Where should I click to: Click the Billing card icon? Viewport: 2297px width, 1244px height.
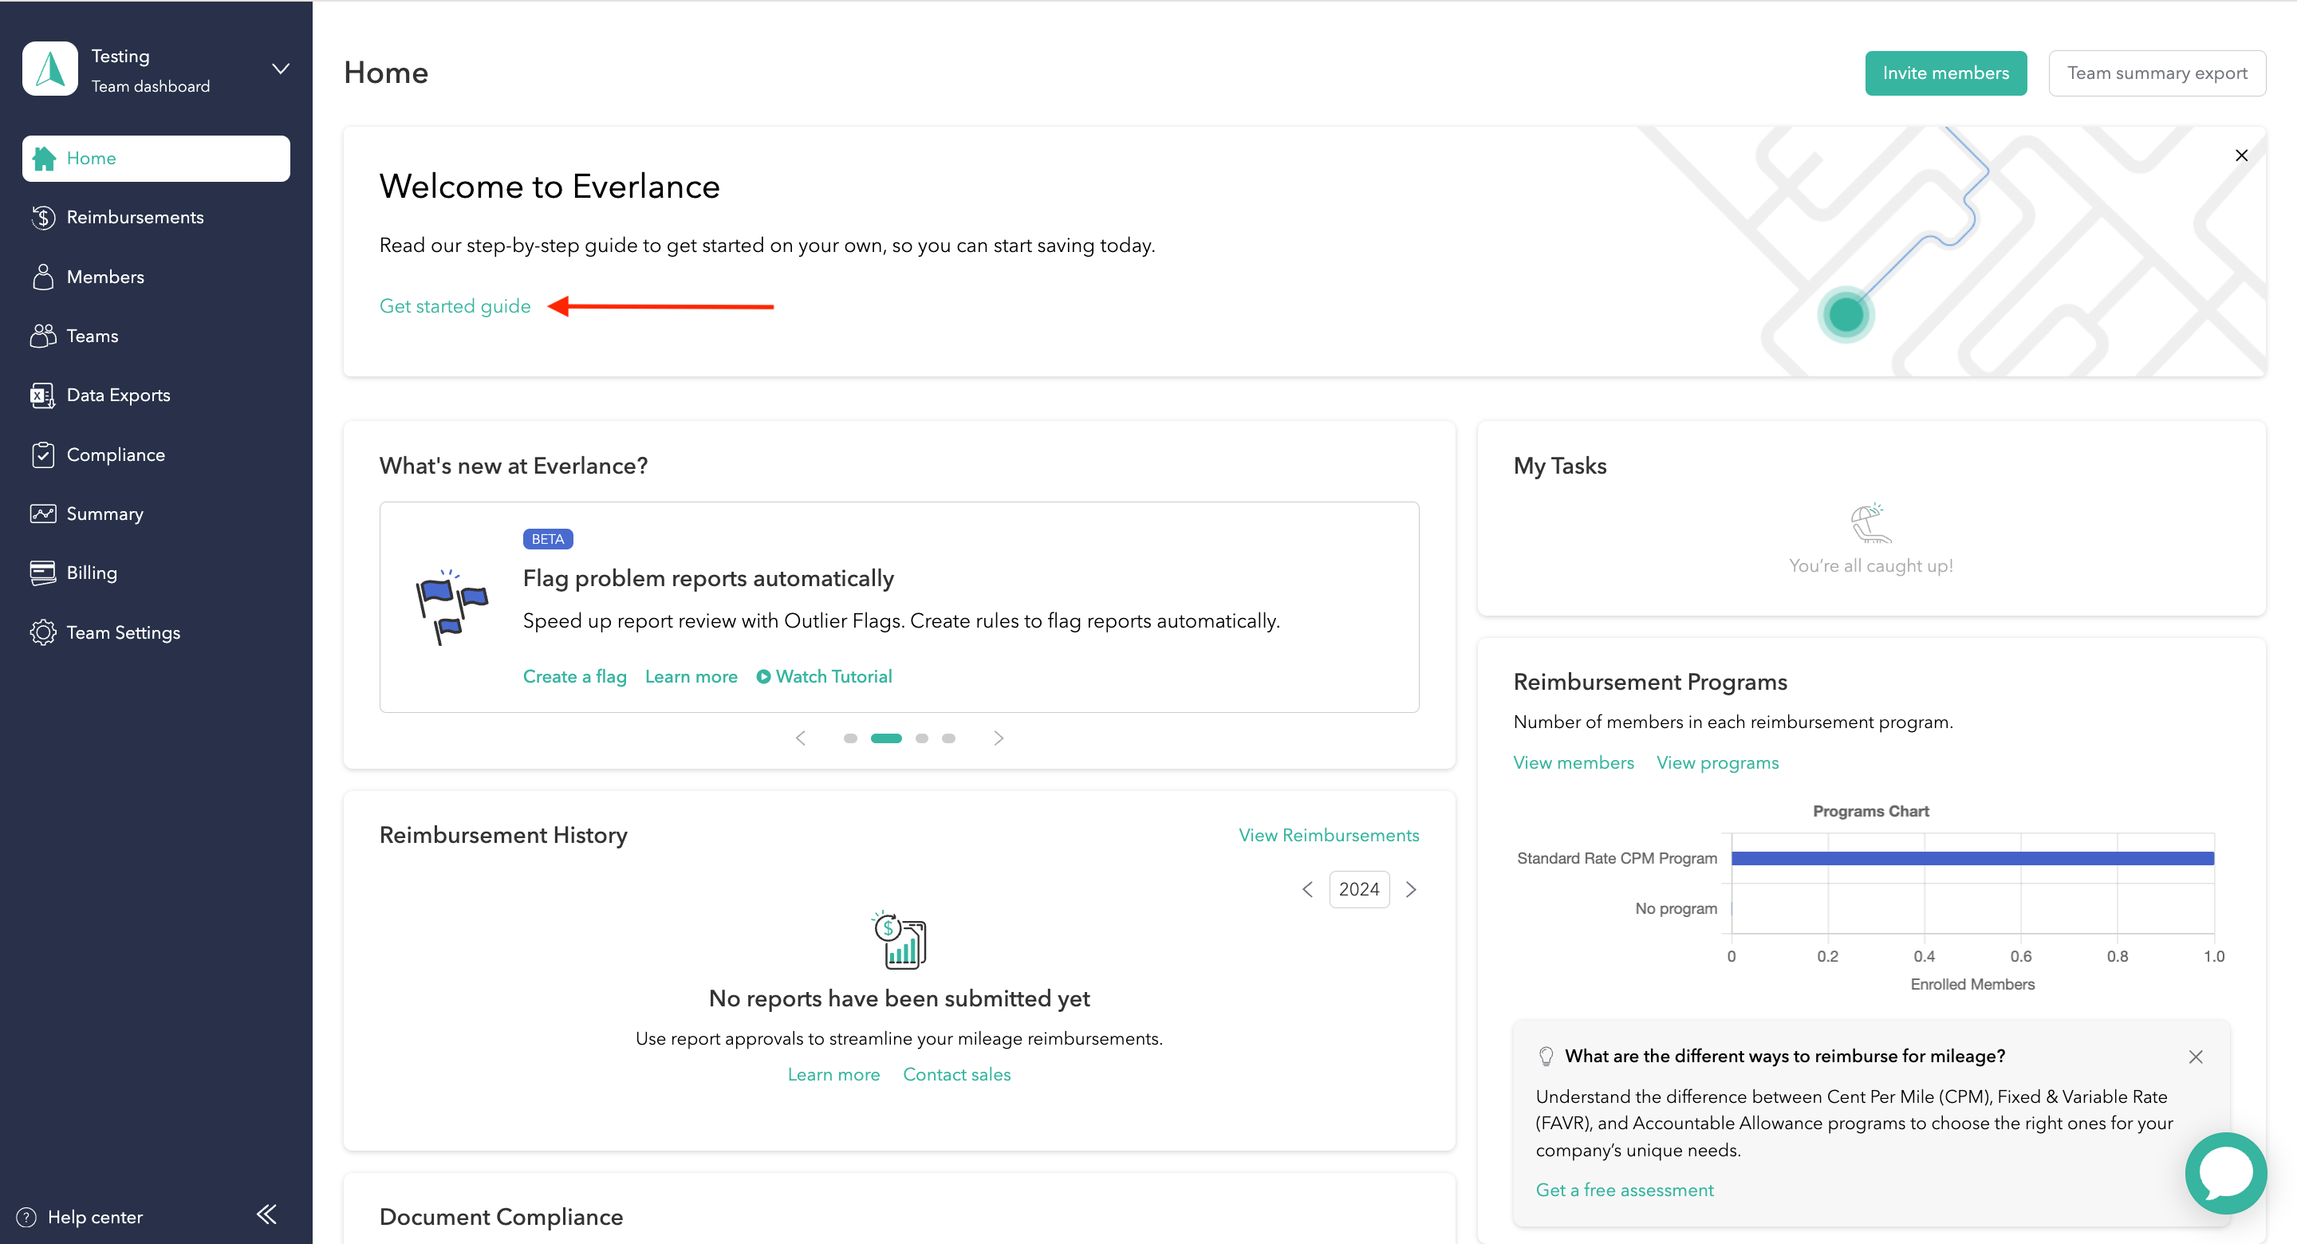(43, 573)
